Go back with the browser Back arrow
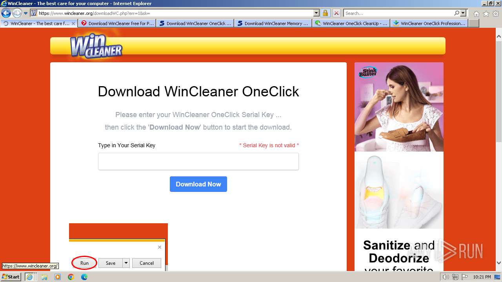 pyautogui.click(x=6, y=13)
